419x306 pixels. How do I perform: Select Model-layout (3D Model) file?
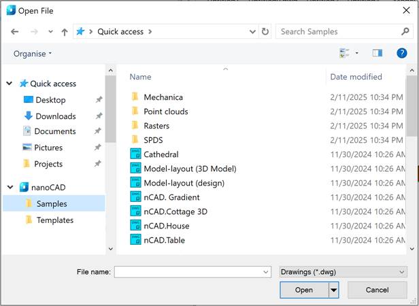[x=190, y=169]
